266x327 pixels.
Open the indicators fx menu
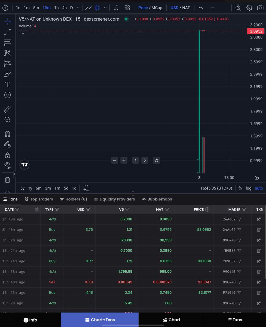click(x=116, y=8)
